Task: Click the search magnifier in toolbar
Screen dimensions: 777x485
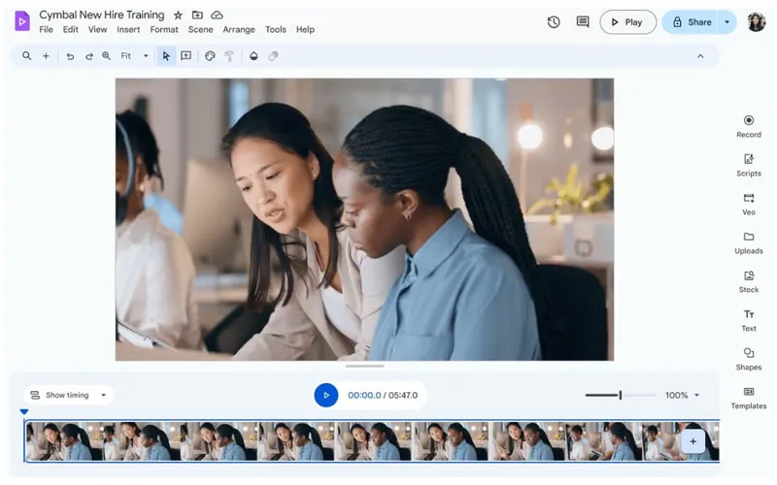Action: [27, 56]
